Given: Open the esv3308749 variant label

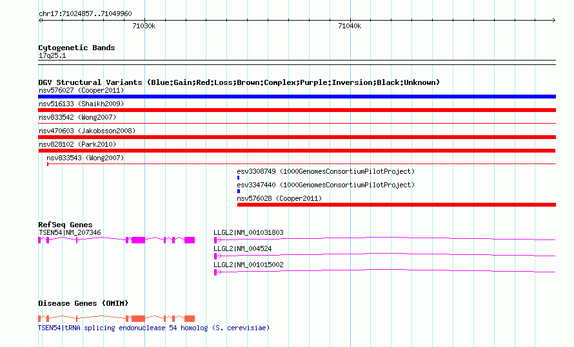Looking at the screenshot, I should (x=326, y=171).
